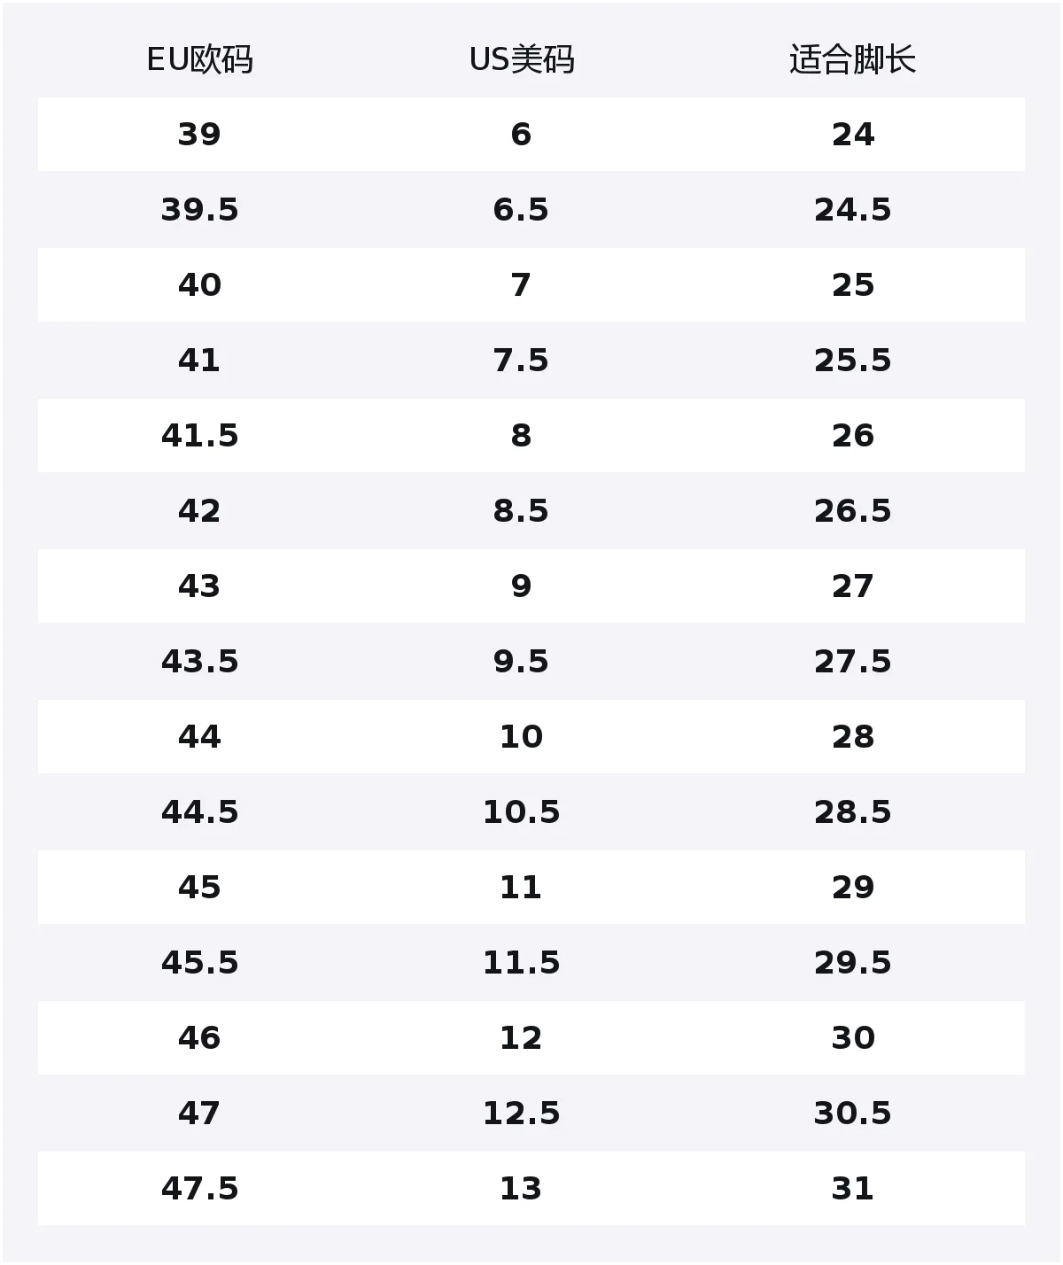Click foot length 30 cell

coord(852,1038)
